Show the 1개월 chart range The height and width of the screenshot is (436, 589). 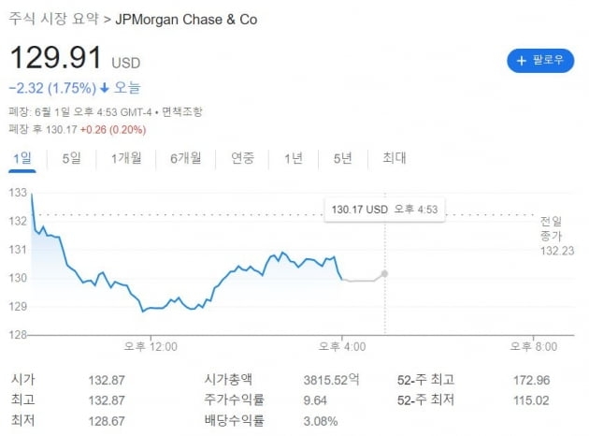(126, 158)
